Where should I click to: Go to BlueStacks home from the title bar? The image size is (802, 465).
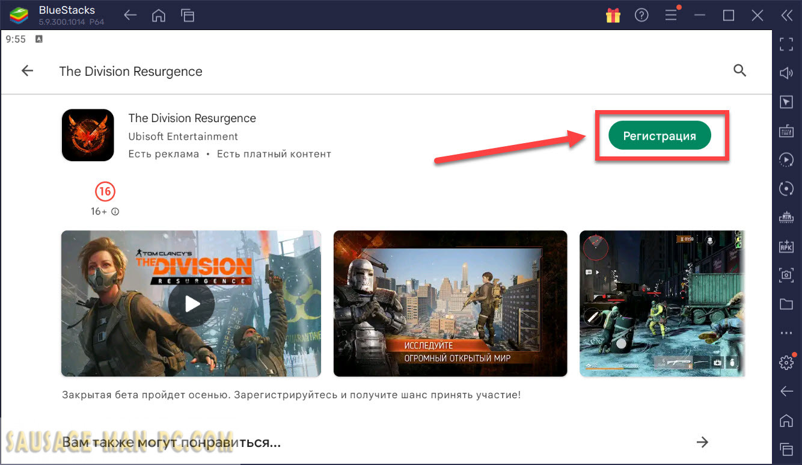(x=159, y=16)
